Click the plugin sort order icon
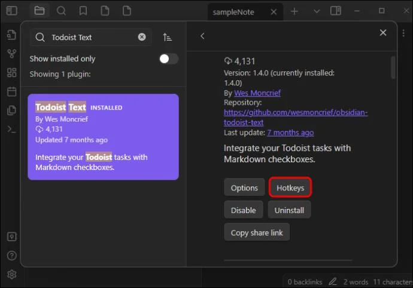413x288 pixels. (x=167, y=37)
